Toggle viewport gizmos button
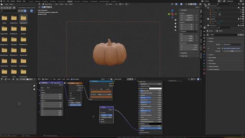Viewport: 245px width, 138px height. pos(176,4)
